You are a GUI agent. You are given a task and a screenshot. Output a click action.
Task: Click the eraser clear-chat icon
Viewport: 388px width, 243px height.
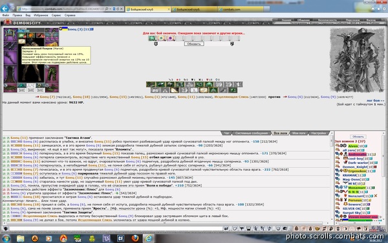[x=234, y=229]
